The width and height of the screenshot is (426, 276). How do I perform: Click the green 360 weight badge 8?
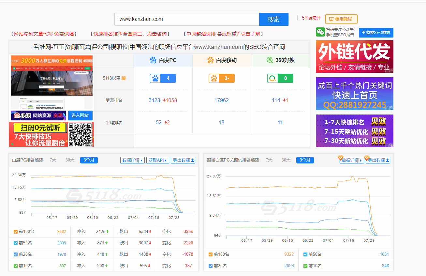pyautogui.click(x=280, y=78)
